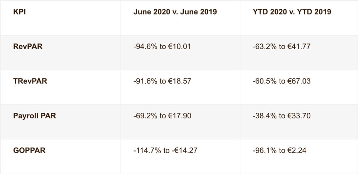Select the Payroll PAR row label
The image size is (358, 174).
pyautogui.click(x=35, y=116)
